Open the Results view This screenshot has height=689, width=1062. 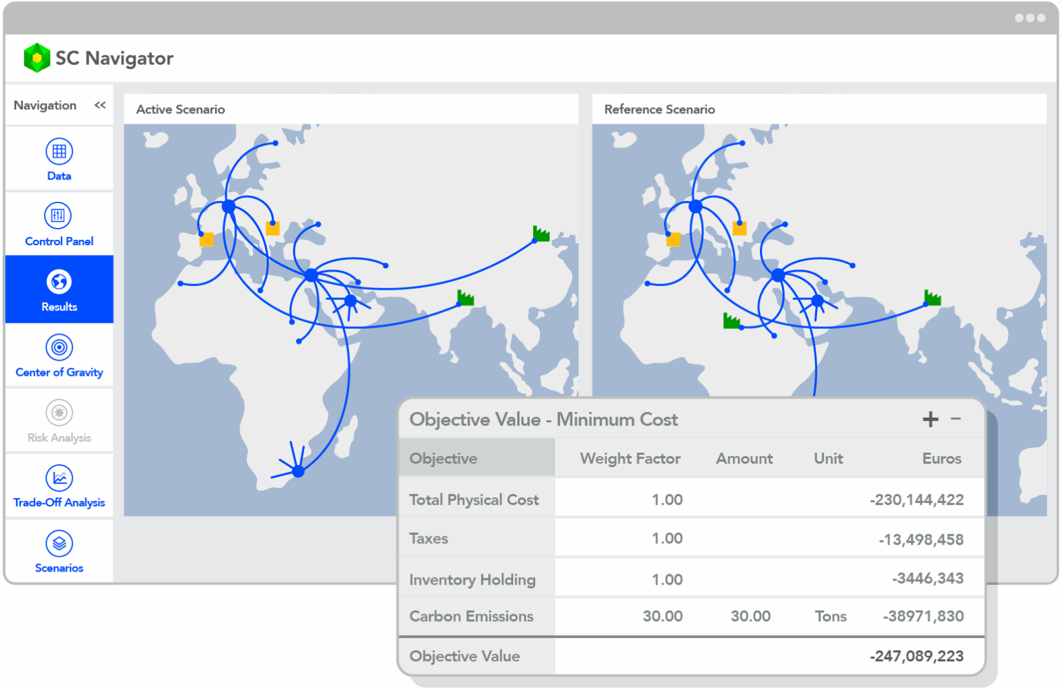pyautogui.click(x=59, y=289)
